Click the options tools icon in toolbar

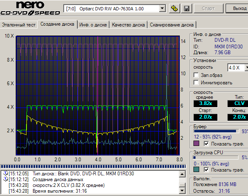pyautogui.click(x=175, y=8)
